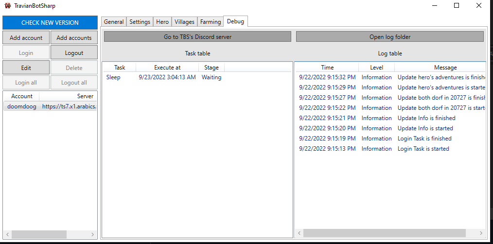
Task: Click the log table horizontal scrollbar right arrow
Action: (481, 233)
